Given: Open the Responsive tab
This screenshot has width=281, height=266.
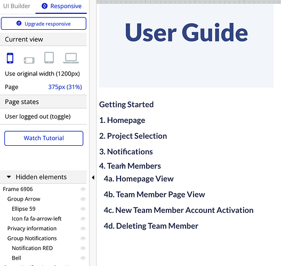Looking at the screenshot, I should (x=61, y=6).
